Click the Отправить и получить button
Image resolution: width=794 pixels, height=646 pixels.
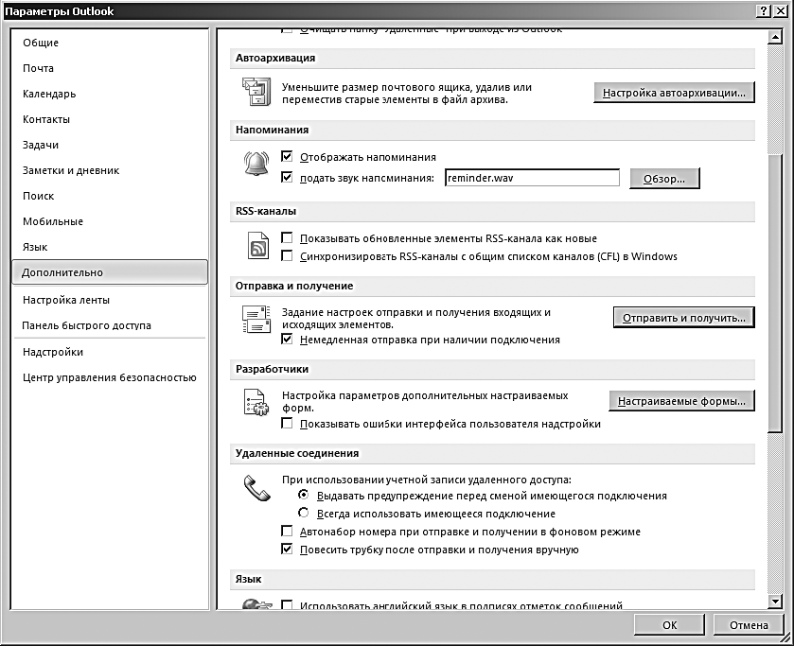click(683, 318)
